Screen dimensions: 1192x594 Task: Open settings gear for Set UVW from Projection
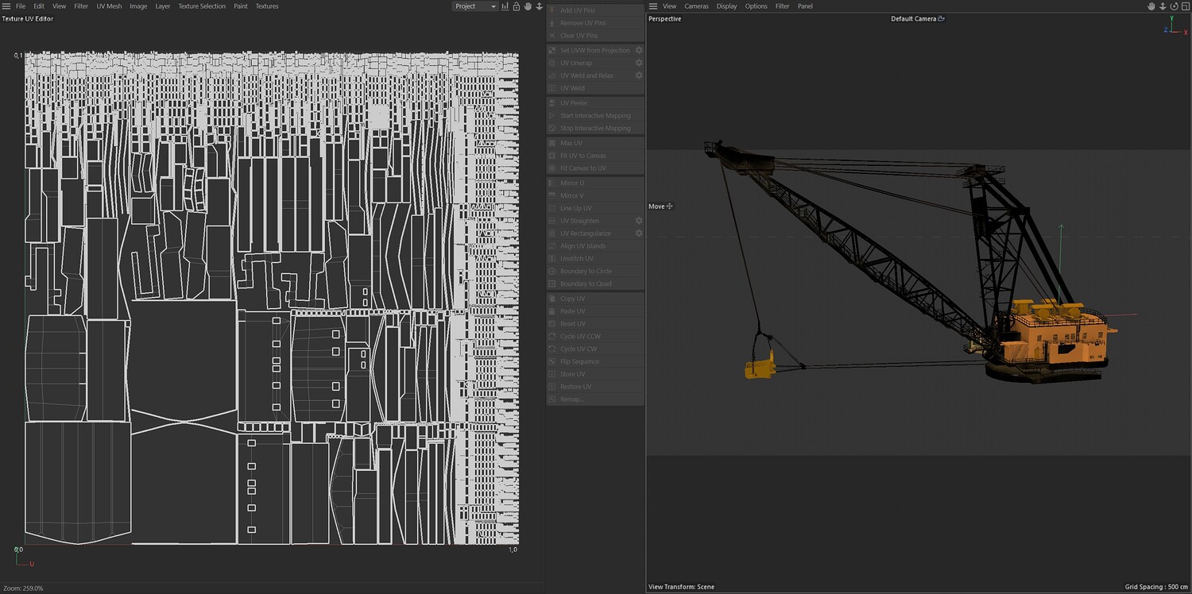638,50
